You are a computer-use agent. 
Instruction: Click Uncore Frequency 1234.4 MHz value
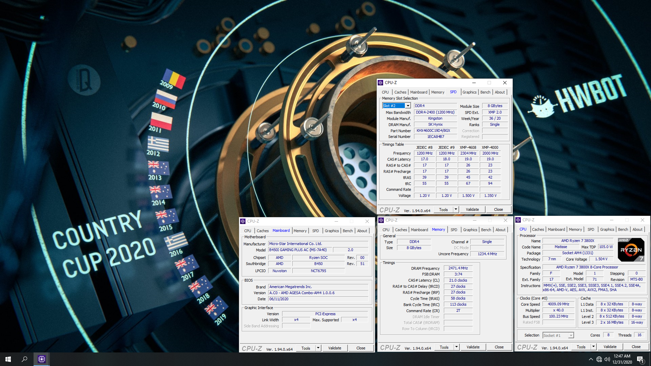(487, 254)
